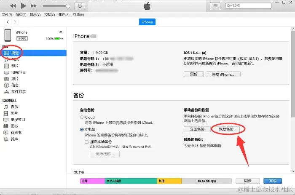Click the pink 照片 storage segment
Image resolution: width=295 pixels, height=195 pixels.
(x=92, y=181)
